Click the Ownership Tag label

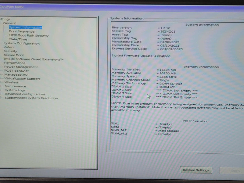[124, 38]
